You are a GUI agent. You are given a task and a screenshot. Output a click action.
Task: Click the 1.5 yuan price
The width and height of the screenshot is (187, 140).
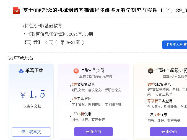coord(37,94)
